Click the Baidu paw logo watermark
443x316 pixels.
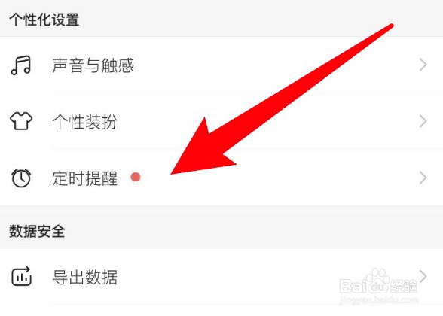[377, 281]
